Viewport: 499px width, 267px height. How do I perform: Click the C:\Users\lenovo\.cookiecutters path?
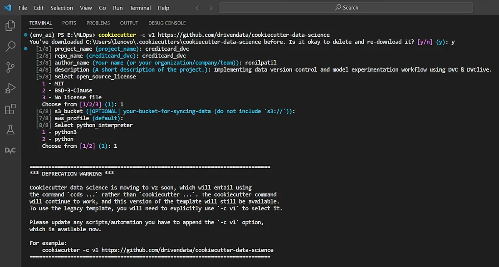pyautogui.click(x=174, y=42)
